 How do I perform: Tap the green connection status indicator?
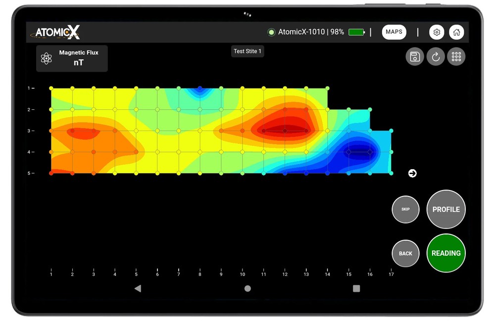pos(271,32)
